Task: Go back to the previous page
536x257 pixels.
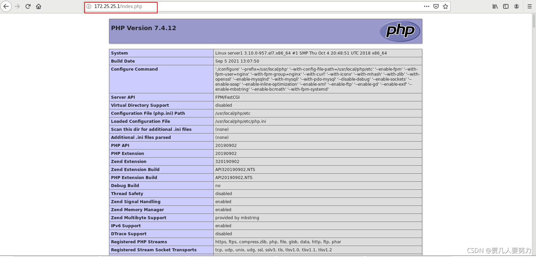Action: [x=6, y=6]
